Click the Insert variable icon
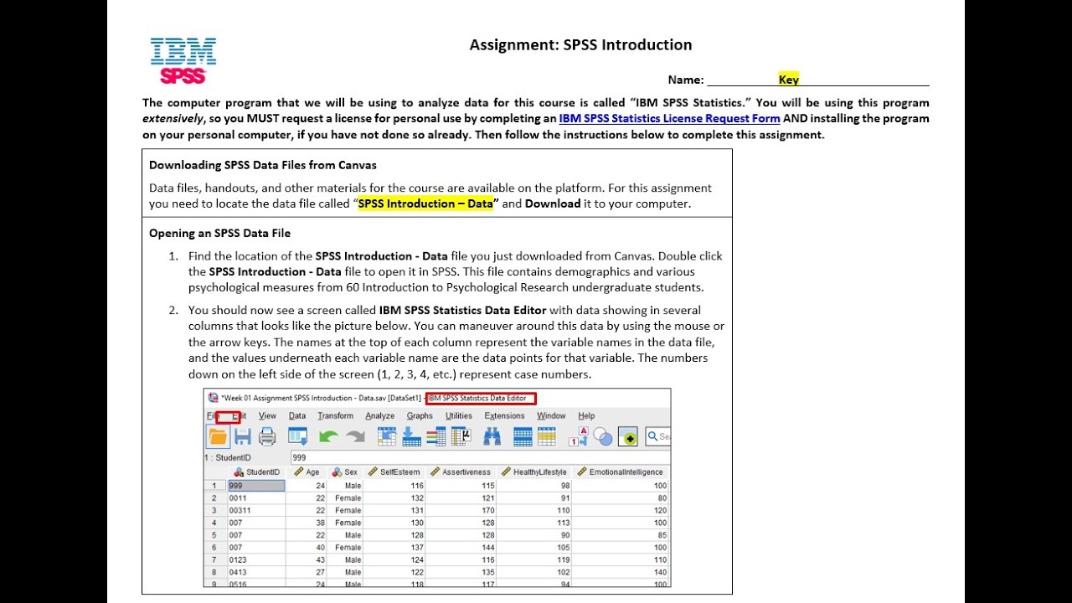This screenshot has width=1072, height=603. tap(547, 436)
